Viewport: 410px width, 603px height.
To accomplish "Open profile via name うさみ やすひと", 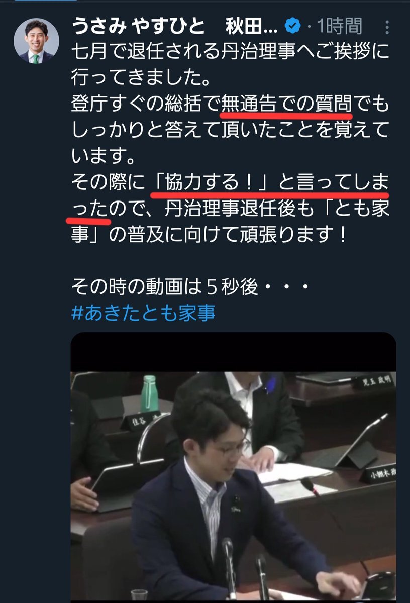I will (138, 26).
